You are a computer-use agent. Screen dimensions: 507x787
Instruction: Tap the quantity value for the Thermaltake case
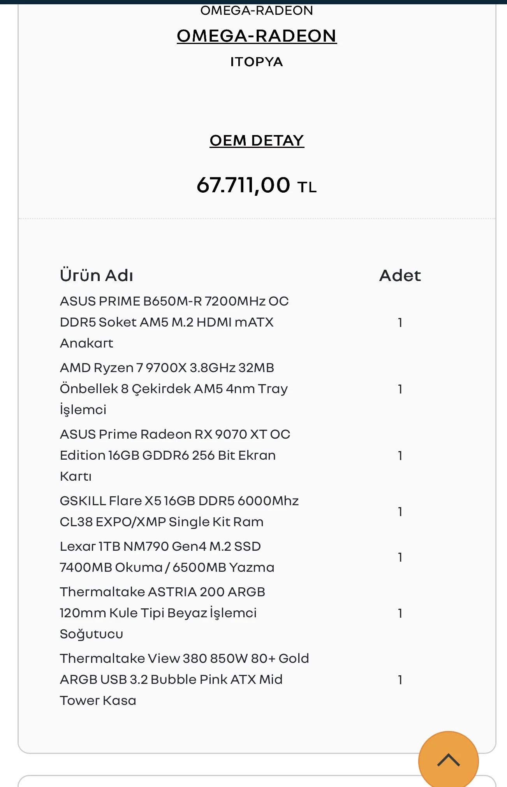click(400, 680)
